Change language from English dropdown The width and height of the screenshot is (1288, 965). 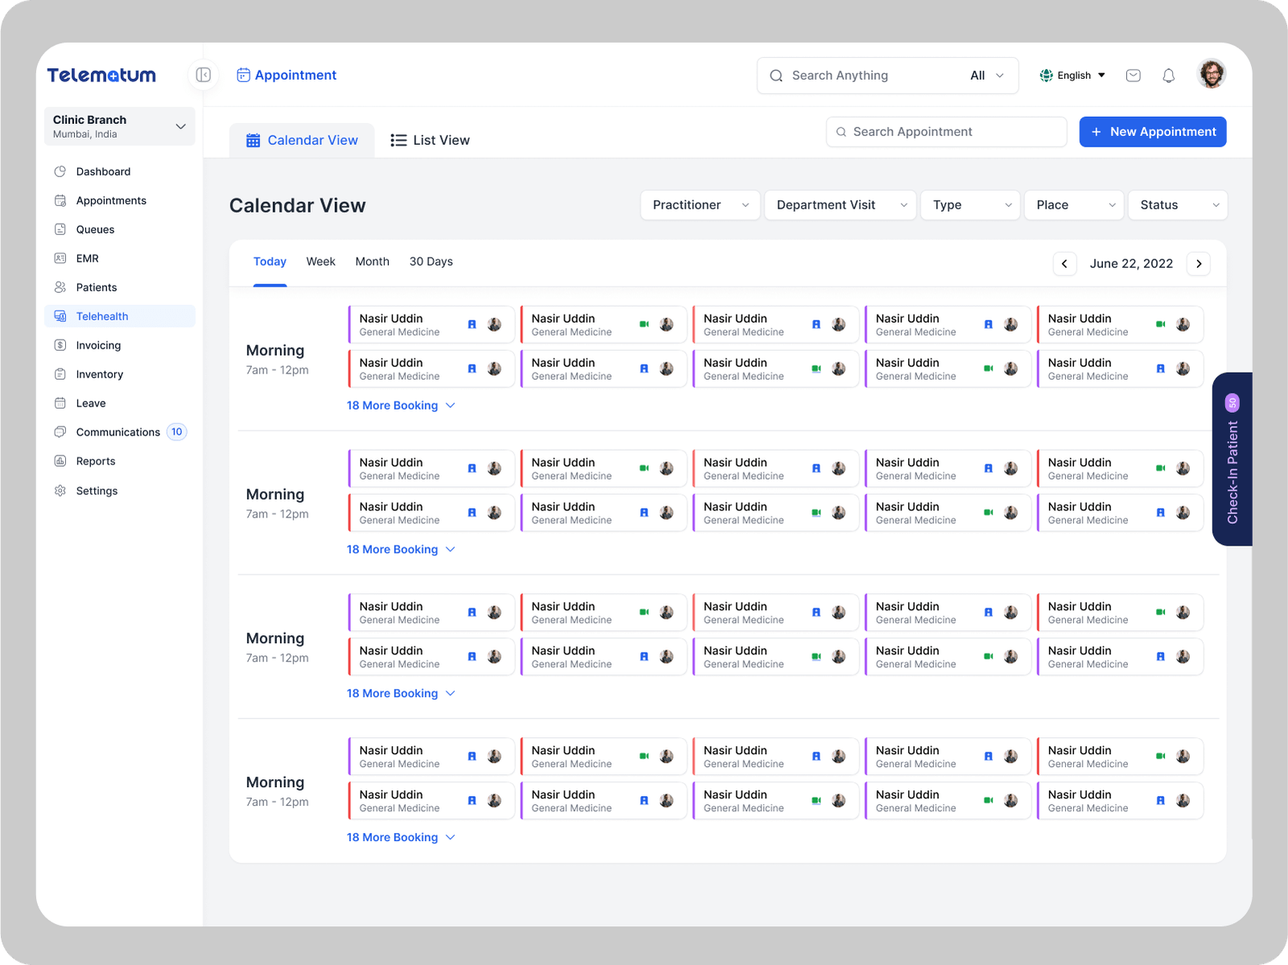coord(1072,76)
